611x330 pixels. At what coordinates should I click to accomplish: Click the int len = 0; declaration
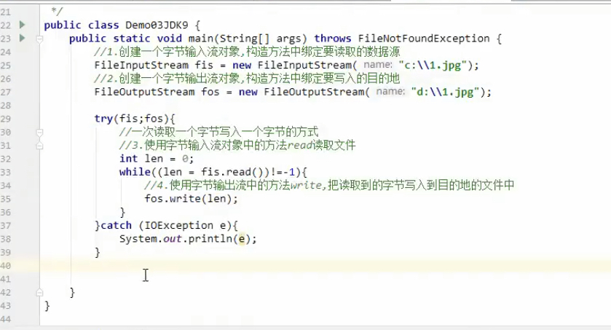(x=157, y=159)
